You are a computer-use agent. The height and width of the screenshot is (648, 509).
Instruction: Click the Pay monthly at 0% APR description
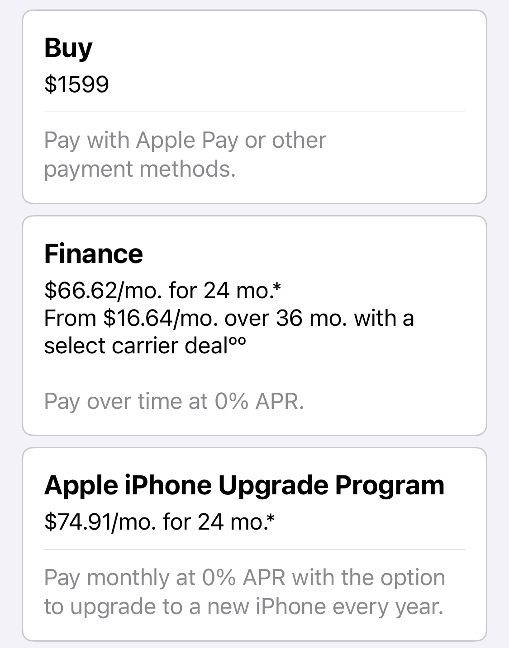click(x=244, y=578)
